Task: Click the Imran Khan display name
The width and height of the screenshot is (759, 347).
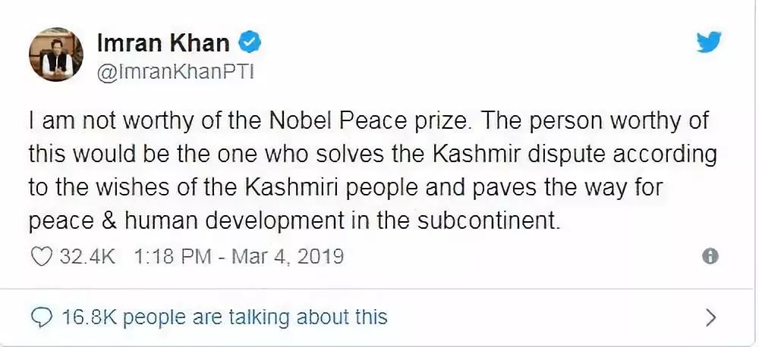Action: (162, 42)
